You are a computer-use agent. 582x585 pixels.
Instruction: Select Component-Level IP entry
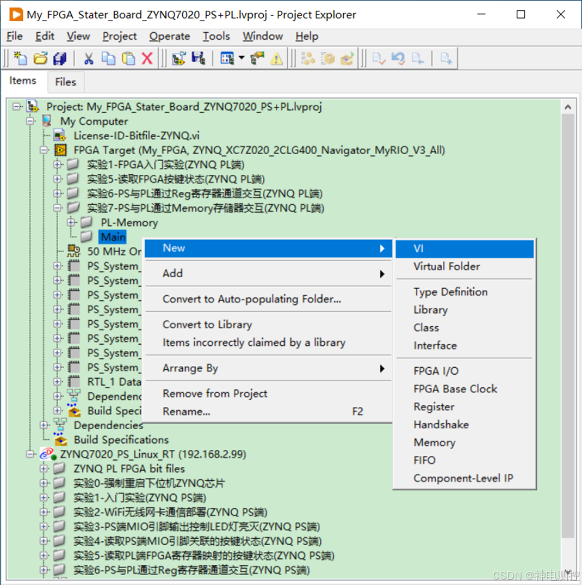465,478
